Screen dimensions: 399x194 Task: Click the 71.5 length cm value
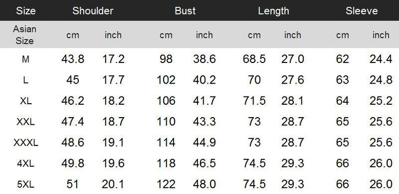[254, 101]
